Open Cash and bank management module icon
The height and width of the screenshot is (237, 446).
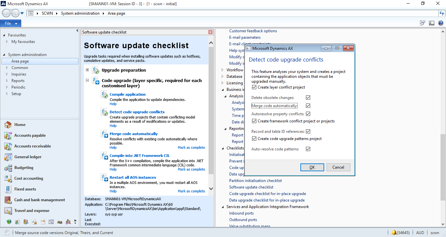[8, 200]
